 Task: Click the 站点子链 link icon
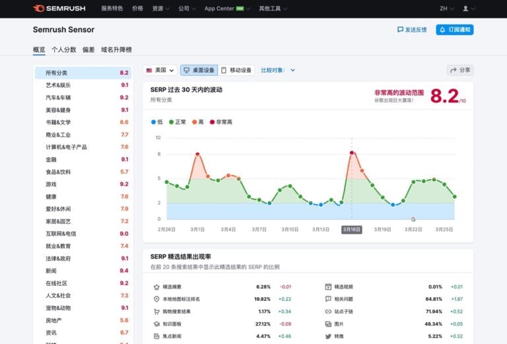(328, 312)
